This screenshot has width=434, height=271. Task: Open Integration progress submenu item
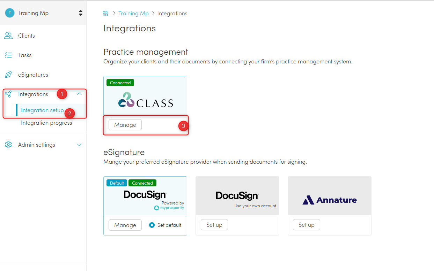(x=46, y=123)
